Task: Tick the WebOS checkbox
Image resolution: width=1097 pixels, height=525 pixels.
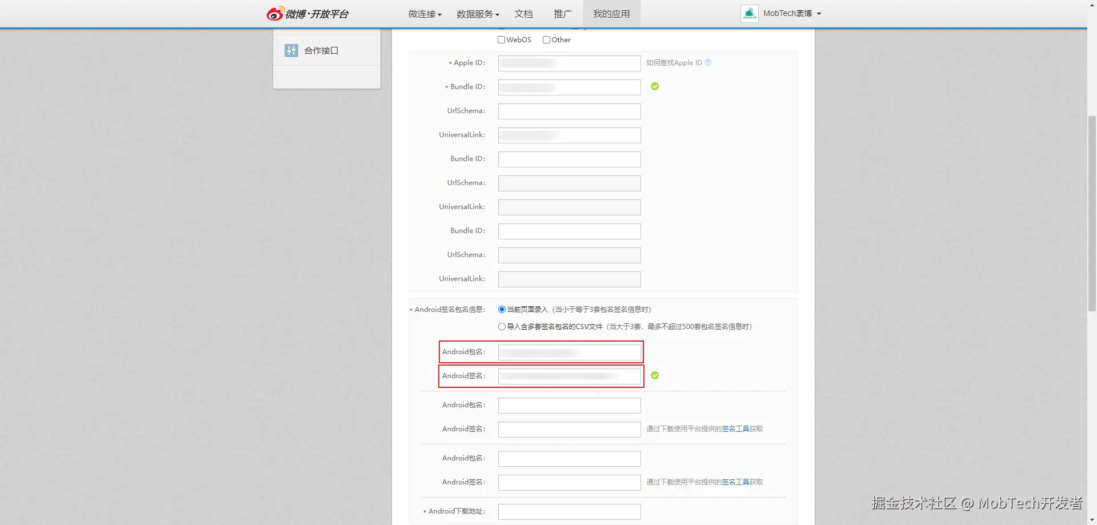Action: coord(501,39)
